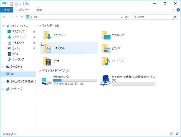Click the ダウンロード arrow icon in sidebar
181x137 pixels.
(9, 37)
